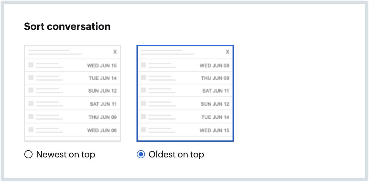Click the "Newest on top" label text
The width and height of the screenshot is (369, 182).
[x=65, y=155]
